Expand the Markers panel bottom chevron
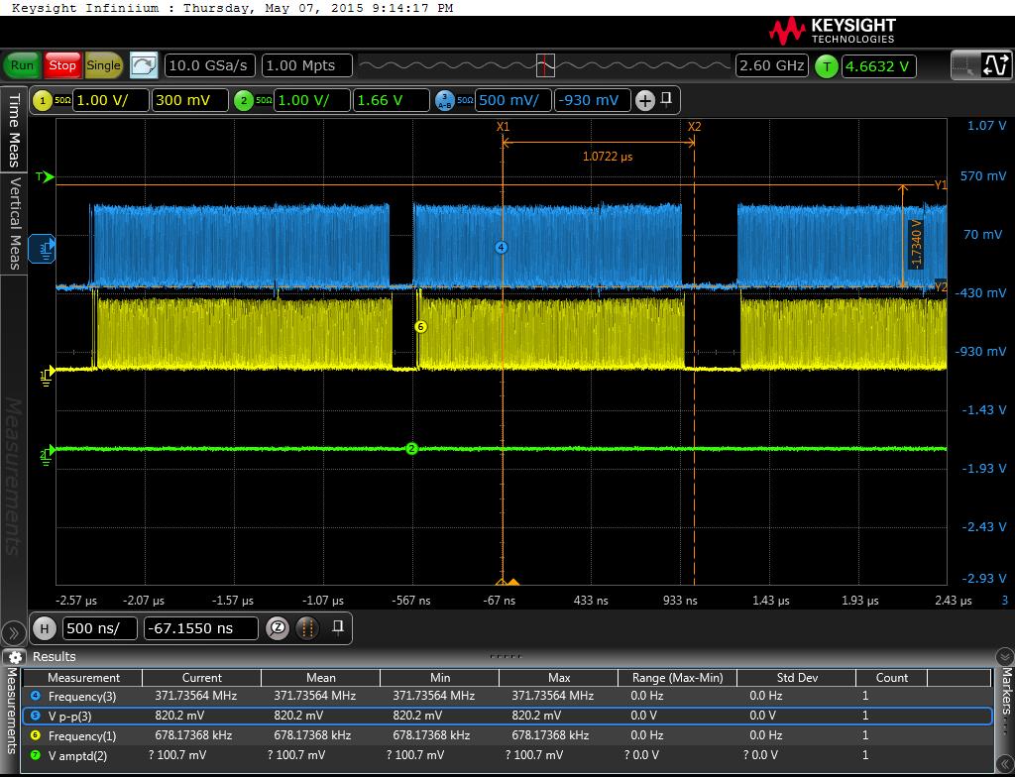Screen dimensions: 1015x777 pyautogui.click(x=1003, y=766)
